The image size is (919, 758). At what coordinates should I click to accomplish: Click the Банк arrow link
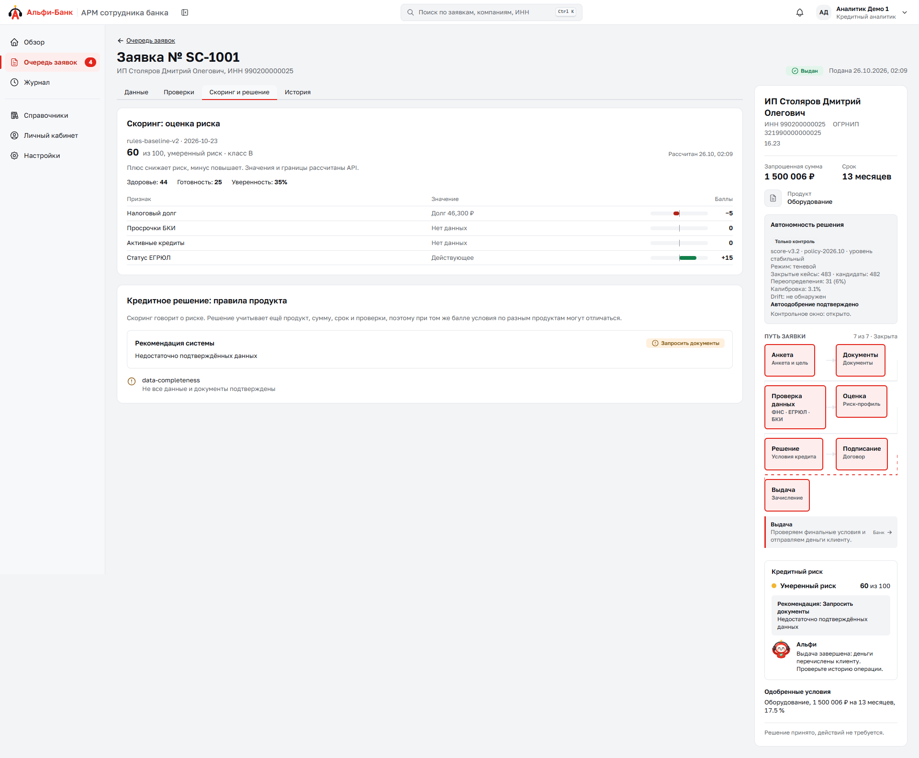tap(883, 532)
